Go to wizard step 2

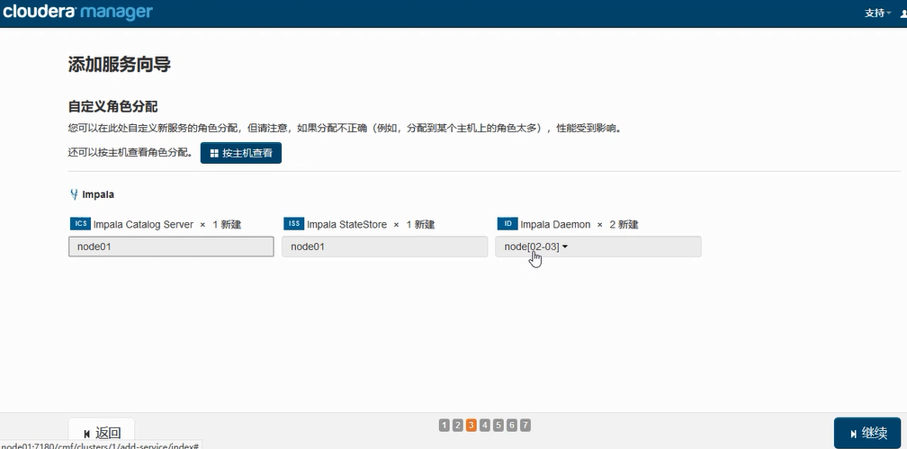tap(457, 426)
